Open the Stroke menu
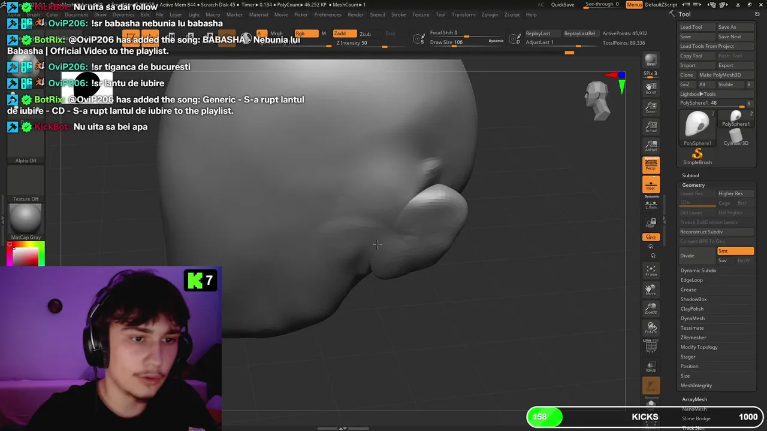Viewport: 767px width, 431px height. point(398,14)
